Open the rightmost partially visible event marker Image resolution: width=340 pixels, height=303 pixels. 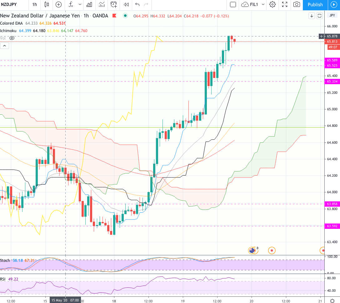click(322, 250)
